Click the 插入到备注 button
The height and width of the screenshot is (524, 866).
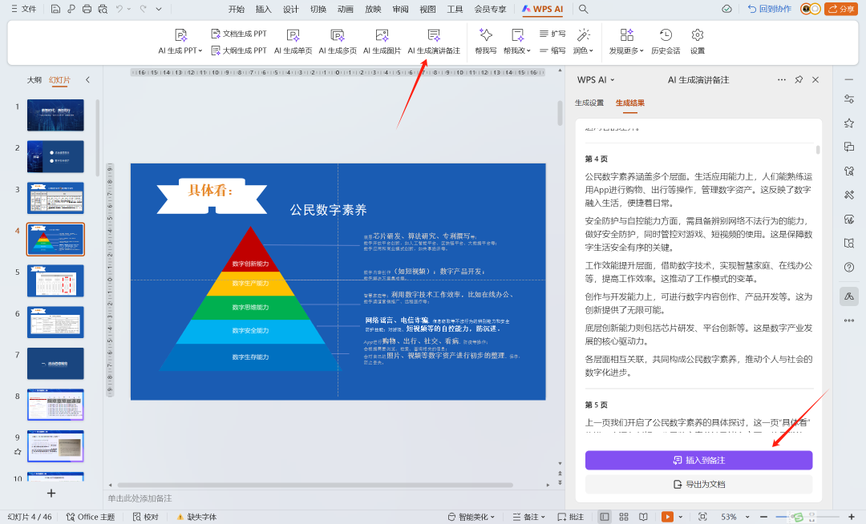tap(698, 460)
